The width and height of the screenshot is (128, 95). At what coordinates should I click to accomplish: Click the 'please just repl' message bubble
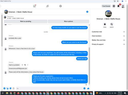pos(82,59)
